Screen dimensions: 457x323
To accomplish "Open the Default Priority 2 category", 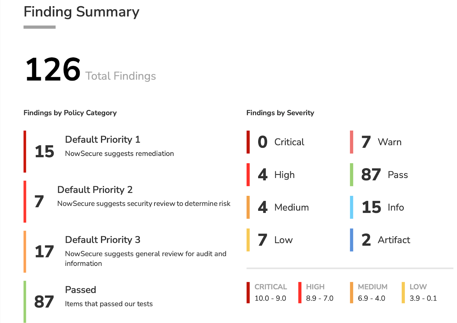I will (95, 190).
